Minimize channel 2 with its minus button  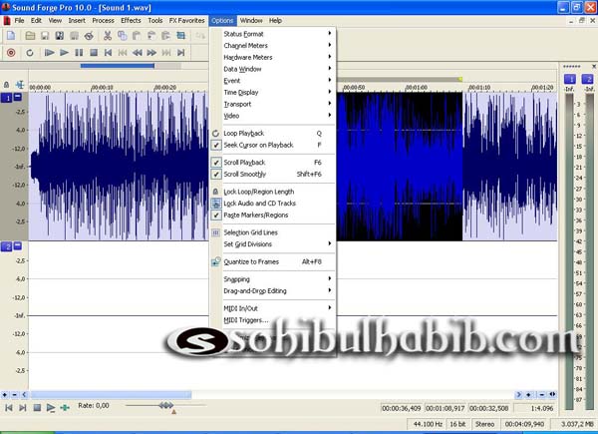pyautogui.click(x=18, y=245)
